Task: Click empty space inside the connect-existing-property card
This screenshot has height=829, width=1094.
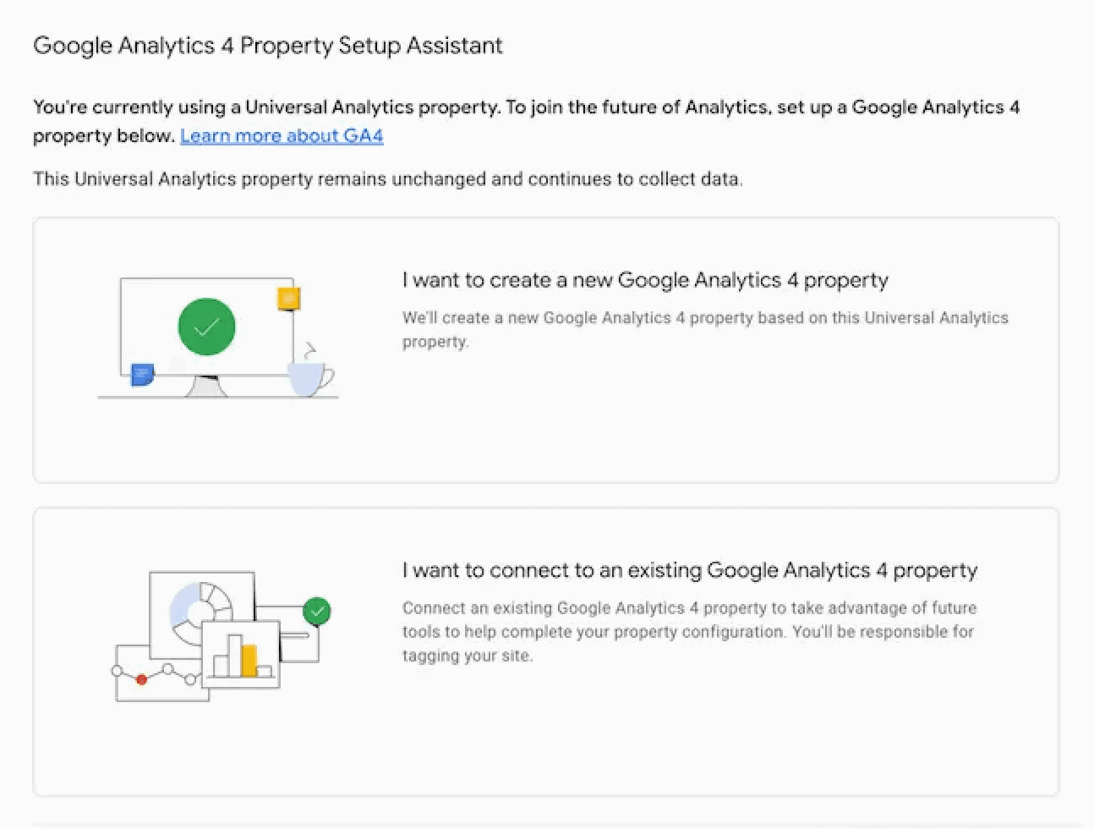Action: (x=676, y=736)
